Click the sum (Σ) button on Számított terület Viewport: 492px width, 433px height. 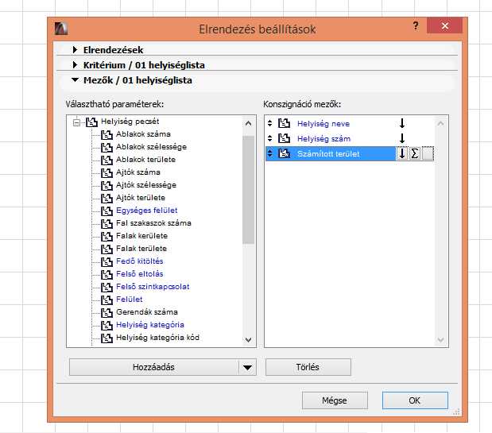tap(415, 153)
